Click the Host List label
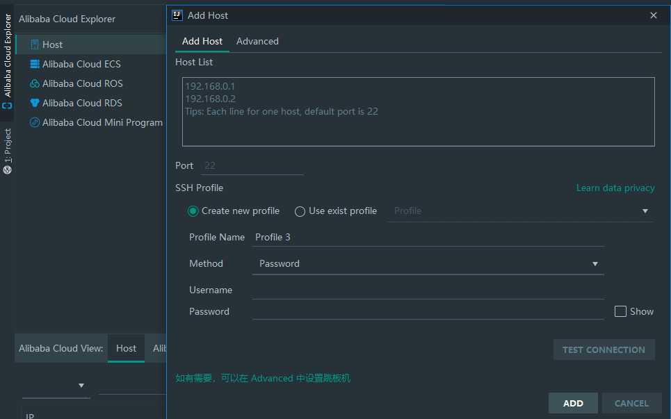The height and width of the screenshot is (419, 671). (x=194, y=63)
